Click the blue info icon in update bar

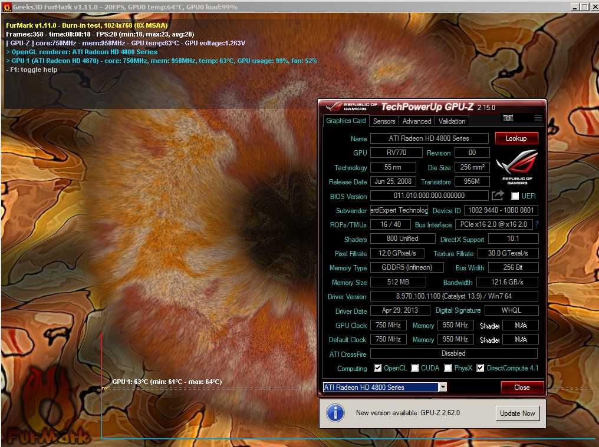(x=335, y=413)
